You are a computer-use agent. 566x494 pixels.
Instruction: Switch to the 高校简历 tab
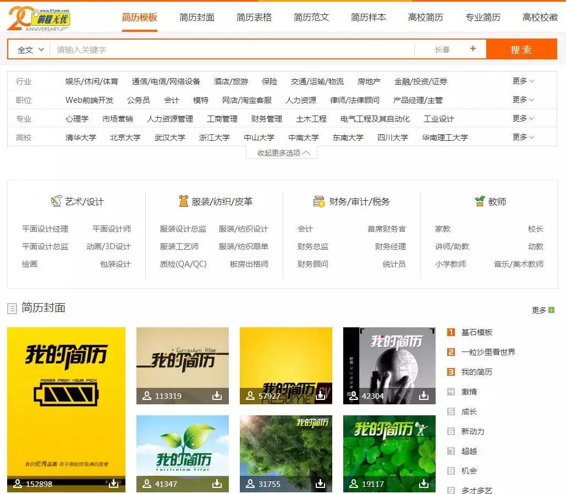[426, 17]
